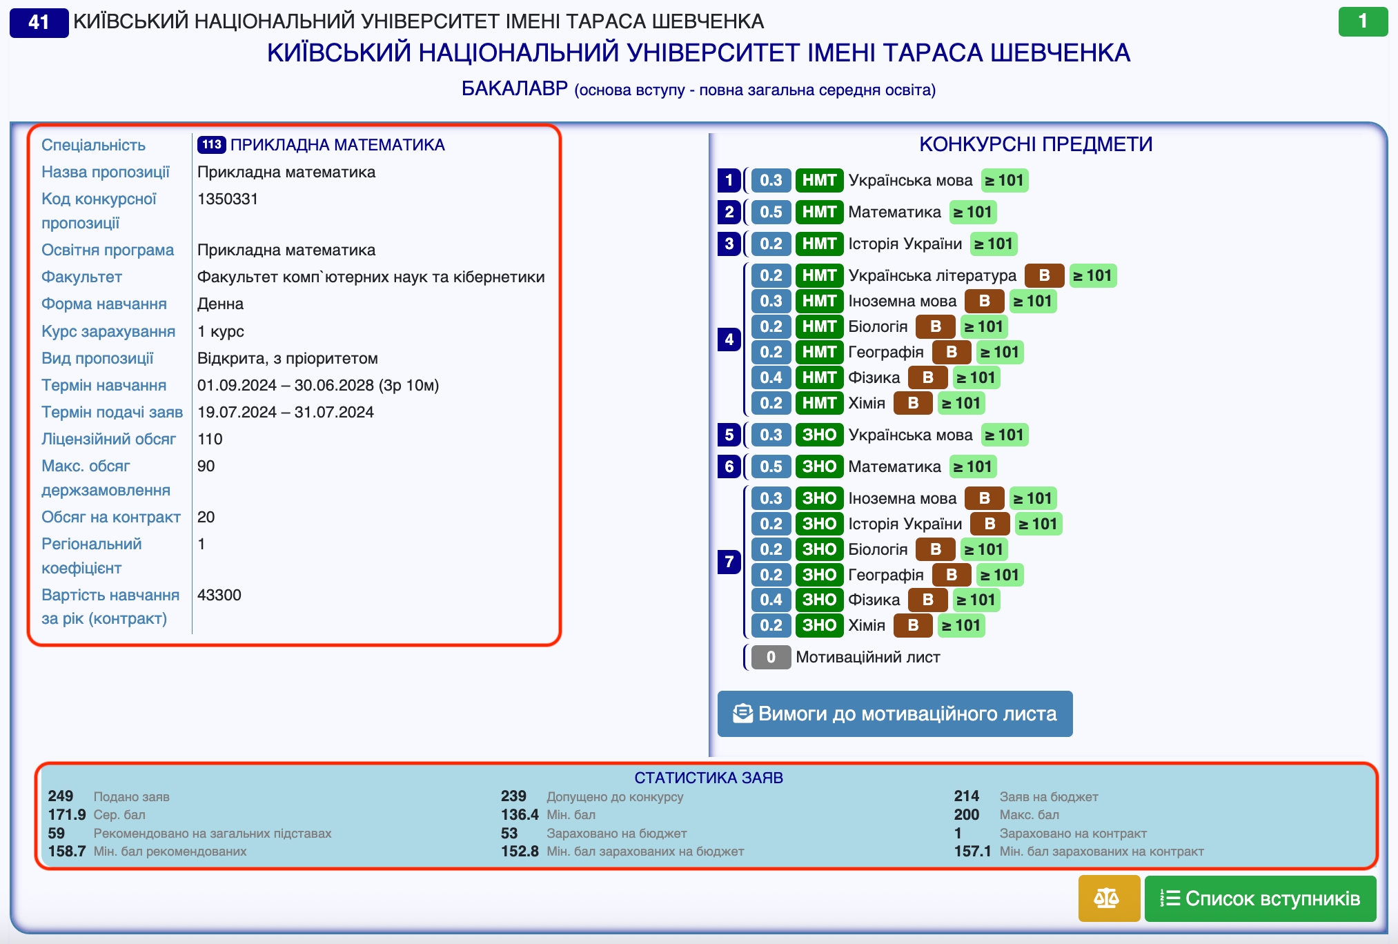Image resolution: width=1398 pixels, height=944 pixels.
Task: Click the 171.9 Сер. бал value
Action: coord(67,815)
